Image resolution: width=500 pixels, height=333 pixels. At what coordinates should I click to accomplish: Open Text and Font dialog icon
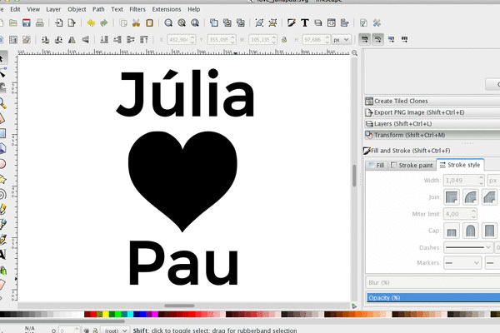305,23
